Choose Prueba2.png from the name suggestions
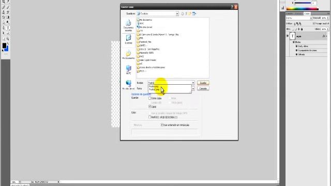331x186 pixels. (154, 89)
